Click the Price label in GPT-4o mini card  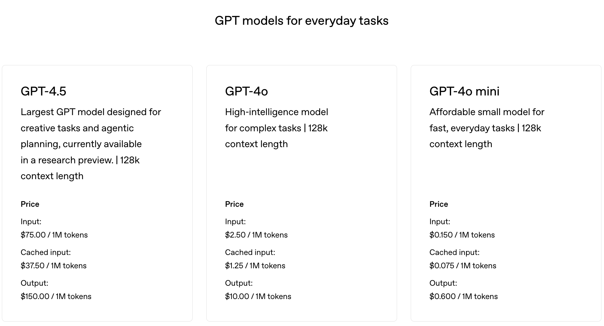(439, 204)
